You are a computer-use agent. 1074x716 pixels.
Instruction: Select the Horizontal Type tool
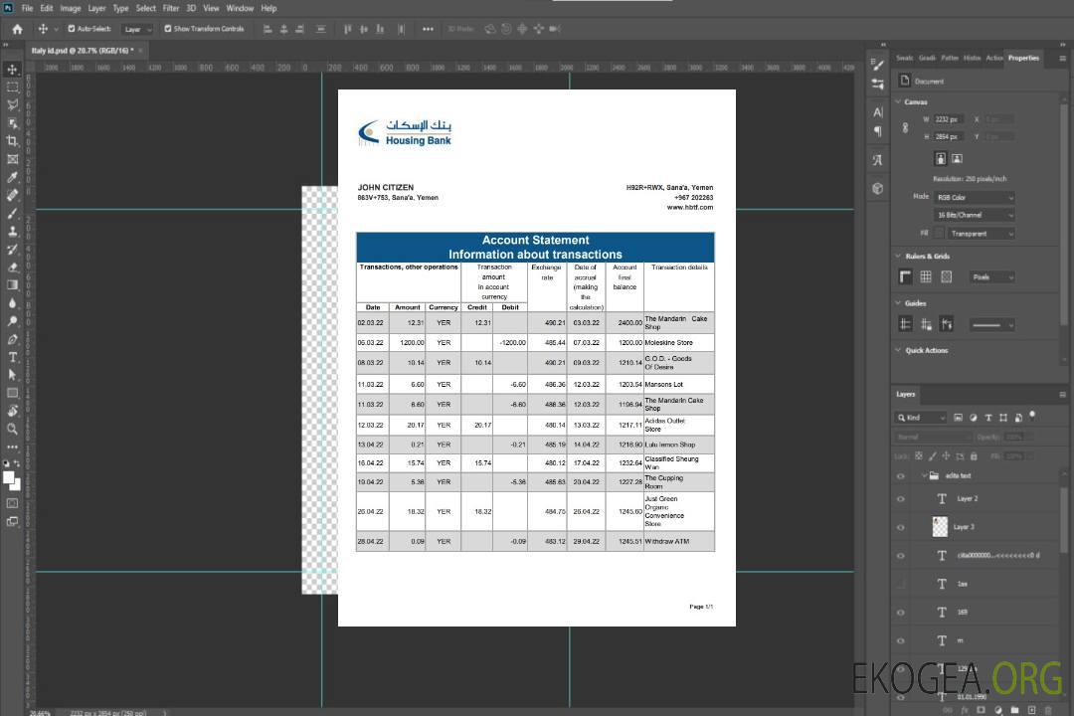(13, 357)
